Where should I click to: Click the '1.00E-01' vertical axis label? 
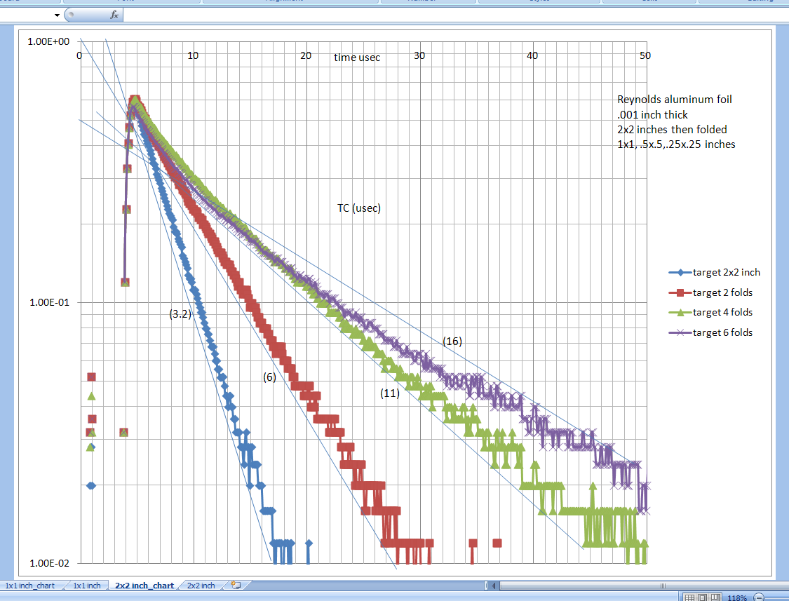click(x=49, y=302)
